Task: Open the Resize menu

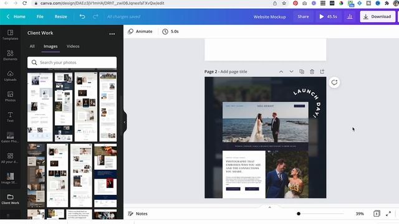Action: pos(61,17)
